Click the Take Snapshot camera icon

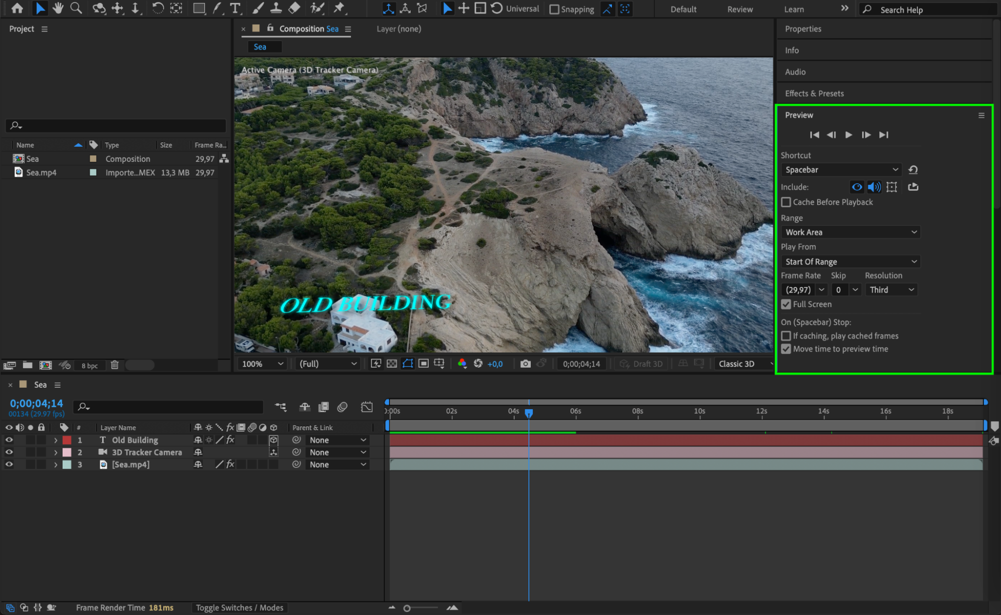(x=525, y=364)
